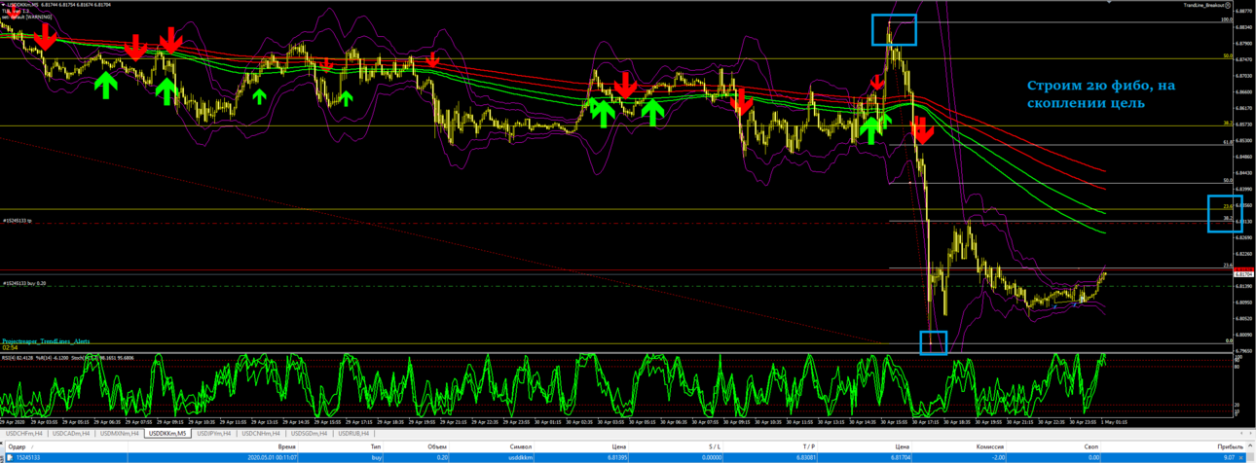This screenshot has height=463, width=1256.
Task: Click the stop loss 0.00000 cell
Action: [x=711, y=457]
